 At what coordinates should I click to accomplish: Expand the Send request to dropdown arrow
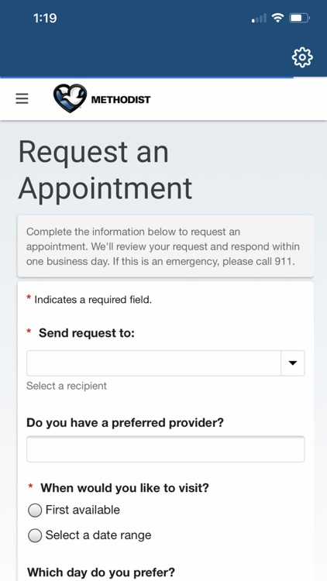point(293,363)
